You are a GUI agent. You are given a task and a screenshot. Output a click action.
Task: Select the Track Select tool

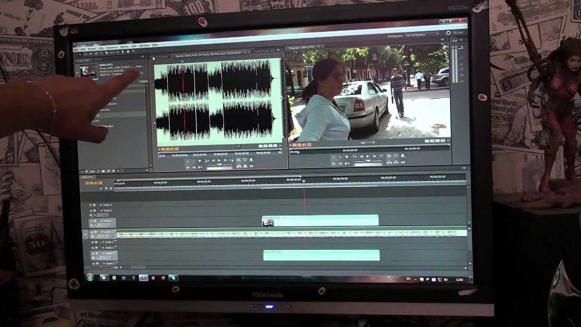[86, 54]
